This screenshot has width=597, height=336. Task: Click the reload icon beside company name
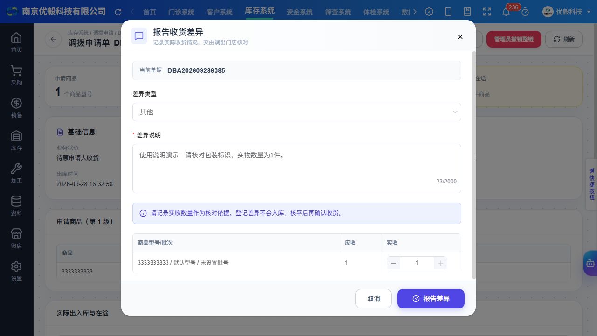[x=118, y=12]
